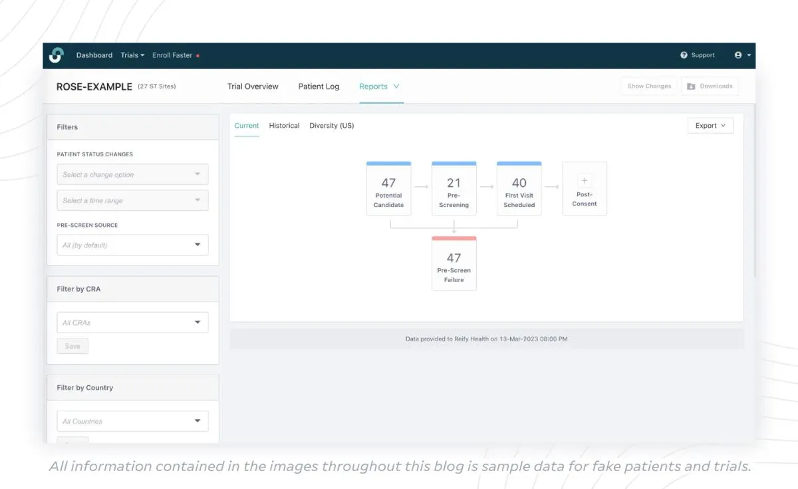
Task: Open the Export dropdown
Action: (x=710, y=125)
